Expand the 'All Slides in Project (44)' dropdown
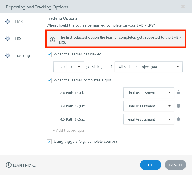 click(x=149, y=67)
